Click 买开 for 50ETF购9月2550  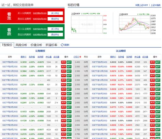64,76
